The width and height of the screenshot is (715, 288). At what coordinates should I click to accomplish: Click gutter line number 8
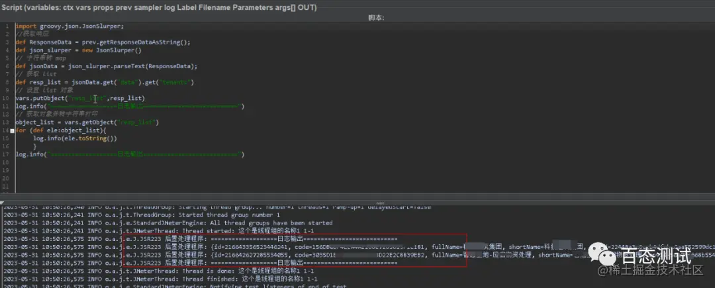click(7, 83)
